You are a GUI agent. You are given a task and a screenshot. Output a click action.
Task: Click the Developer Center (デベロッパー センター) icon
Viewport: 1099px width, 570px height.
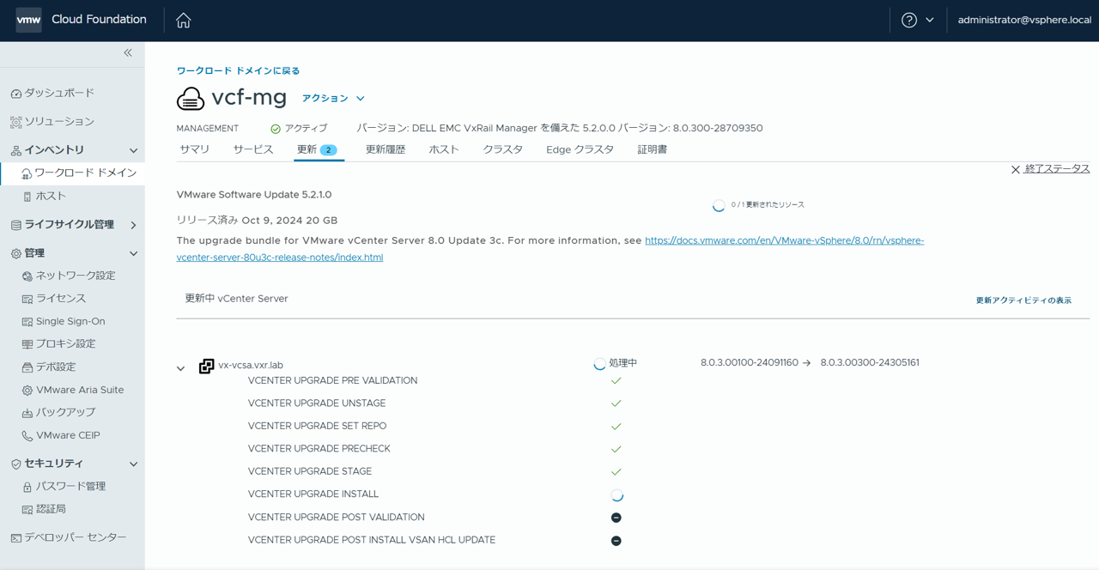[15, 538]
